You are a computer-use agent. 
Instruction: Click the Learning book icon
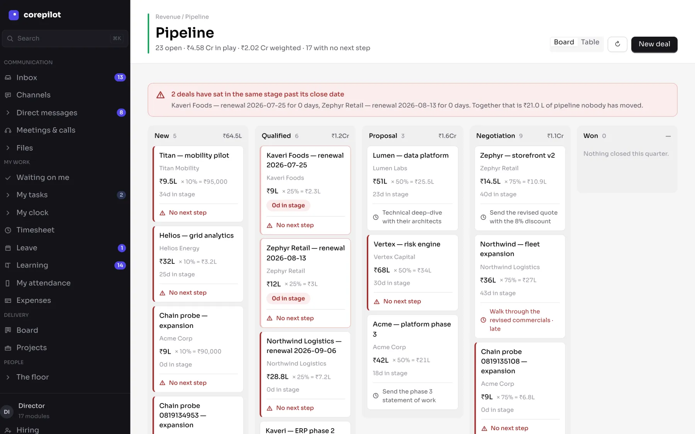[x=8, y=265]
